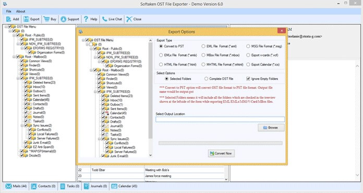Click the Convert Now button
Image resolution: width=363 pixels, height=193 pixels.
point(221,153)
